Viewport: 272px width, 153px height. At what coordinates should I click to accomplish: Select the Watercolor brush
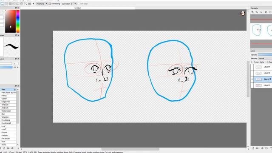click(8, 111)
